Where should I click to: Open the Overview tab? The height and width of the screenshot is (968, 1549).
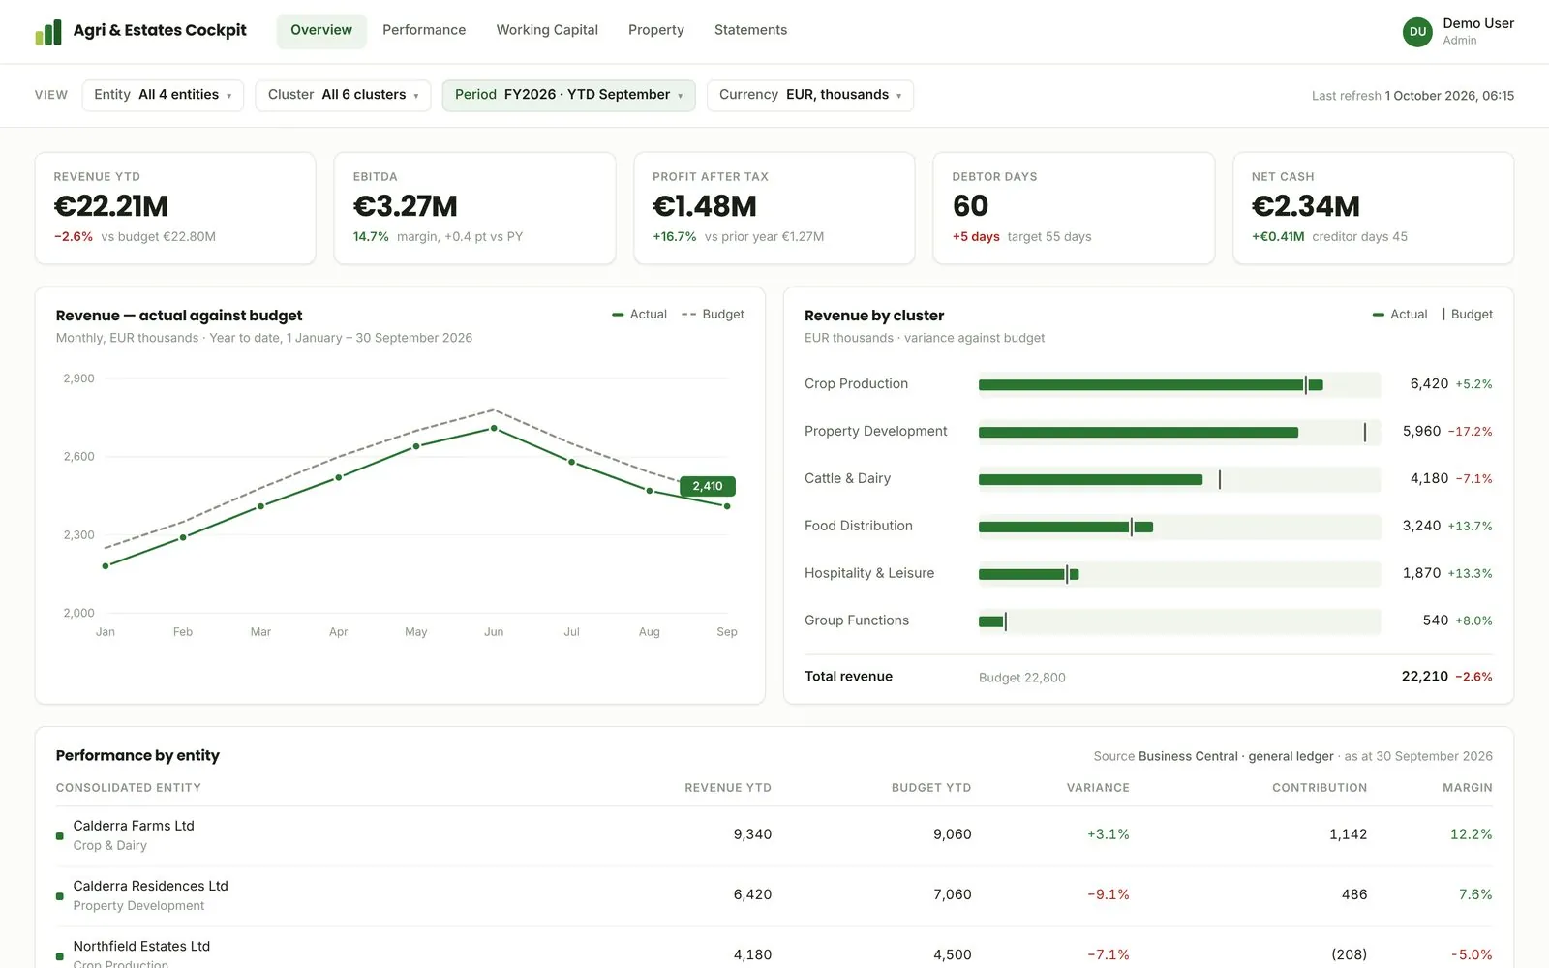(321, 31)
